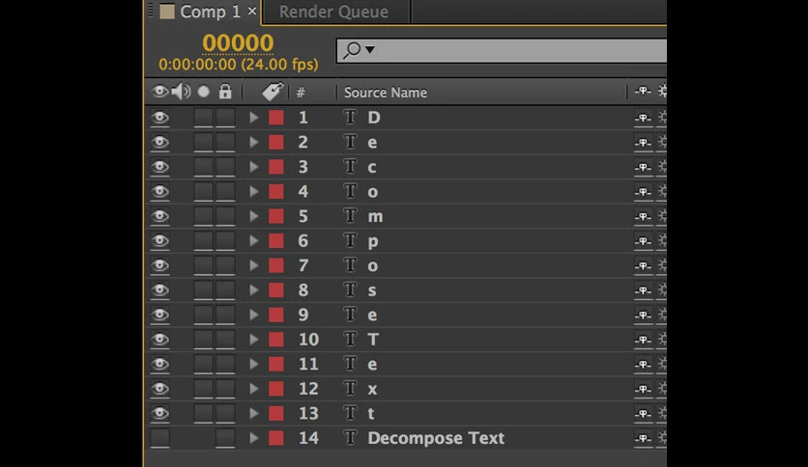Click text layer icon of Decompose Text
Image resolution: width=808 pixels, height=467 pixels.
pos(351,438)
